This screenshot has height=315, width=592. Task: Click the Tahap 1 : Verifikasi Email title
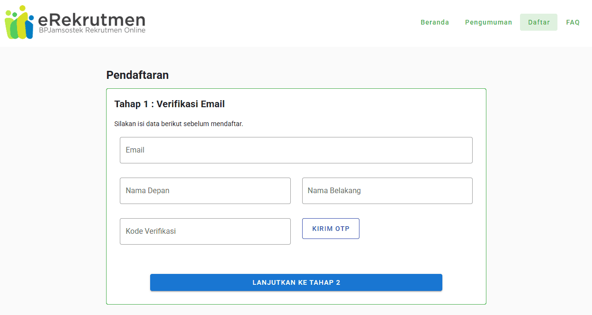[x=170, y=104]
